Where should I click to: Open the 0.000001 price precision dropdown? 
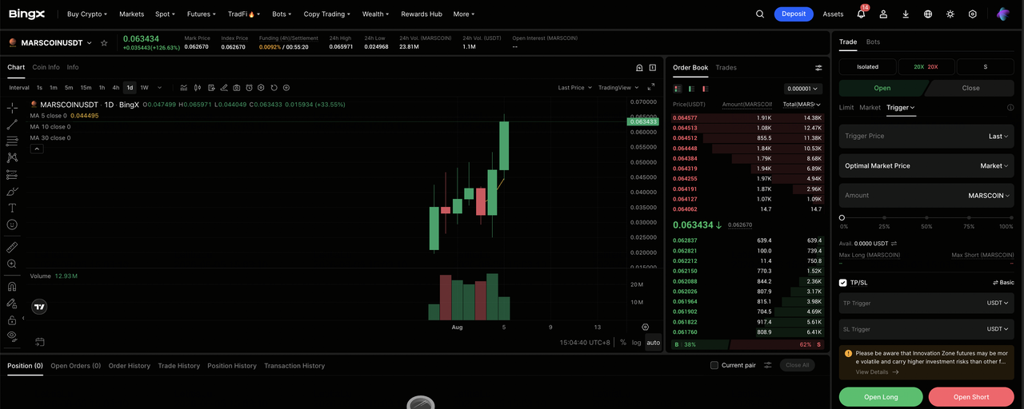pos(803,89)
